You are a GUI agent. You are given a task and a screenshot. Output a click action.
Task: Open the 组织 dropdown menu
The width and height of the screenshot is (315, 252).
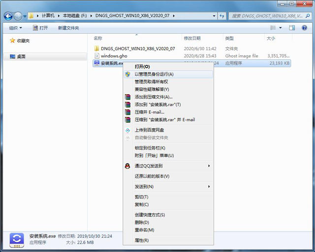tap(15, 28)
